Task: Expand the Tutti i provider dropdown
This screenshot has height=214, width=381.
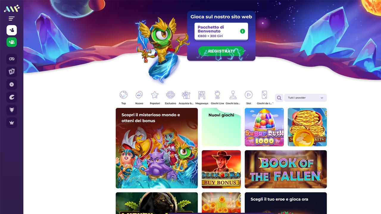Action: pos(305,98)
